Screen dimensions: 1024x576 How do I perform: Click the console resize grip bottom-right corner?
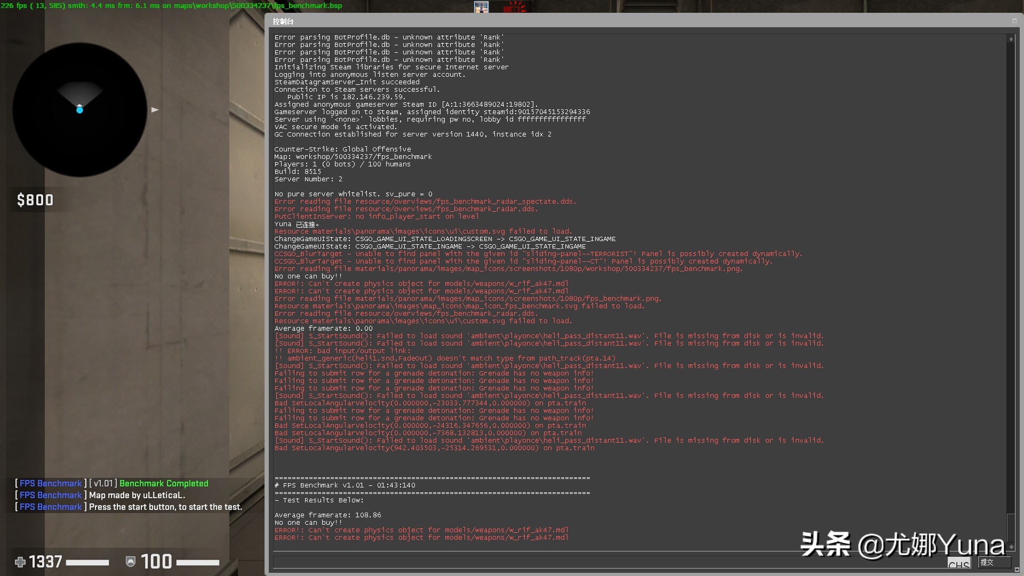1017,570
